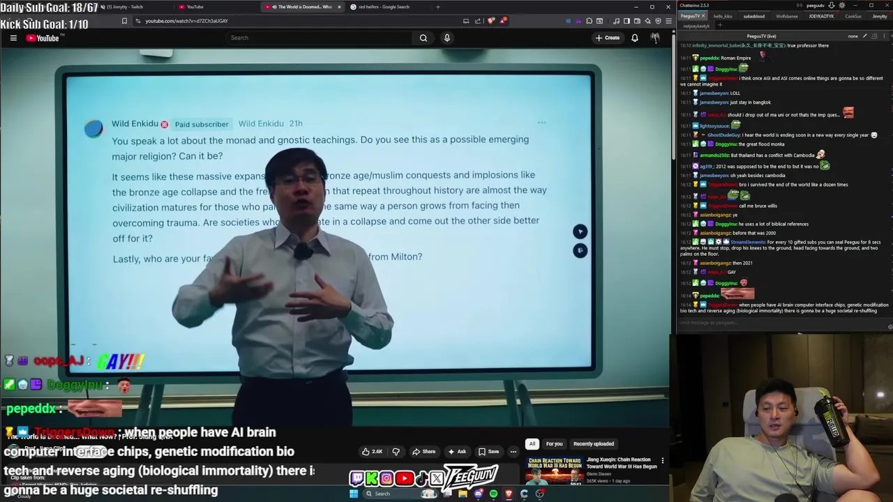Select the 'Recently uploaded' filter chip
This screenshot has width=893, height=502.
[594, 443]
